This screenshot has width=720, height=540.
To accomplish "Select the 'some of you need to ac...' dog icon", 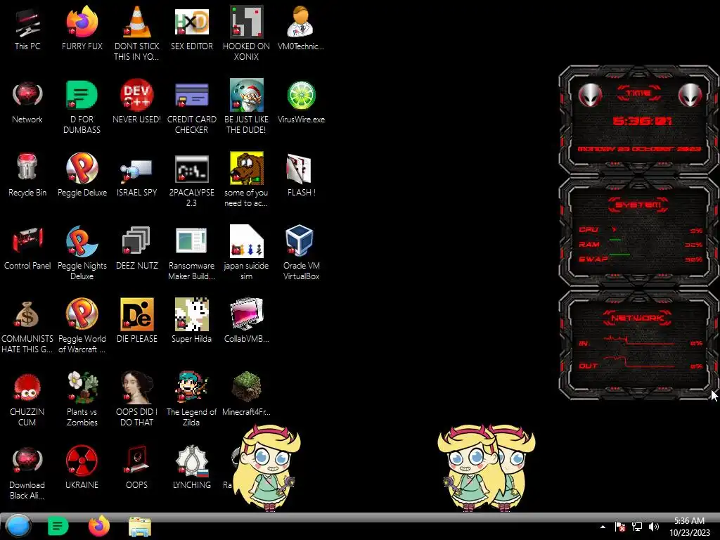I will click(x=246, y=179).
